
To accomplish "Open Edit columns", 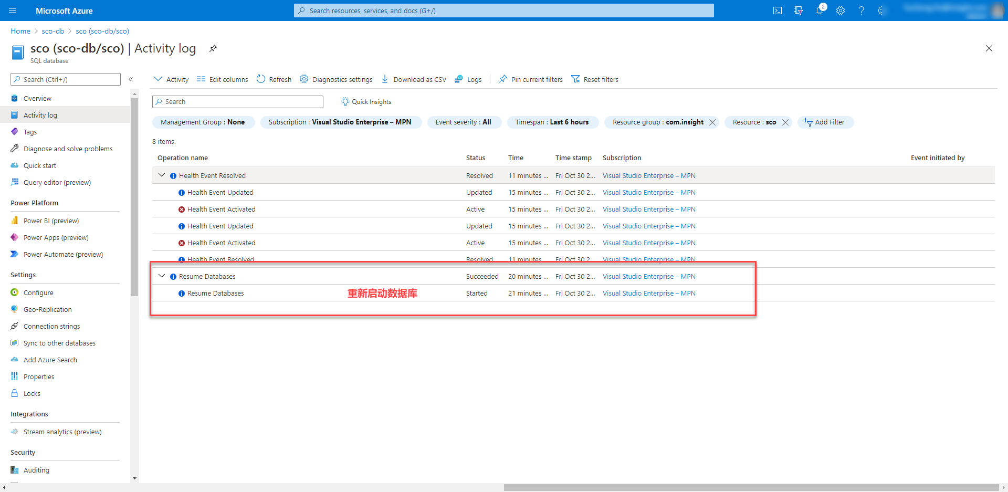I will [x=223, y=79].
